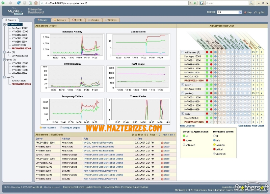Image resolution: width=270 pixels, height=194 pixels.
Task: Open the search engine selector dropdown
Action: [205, 3]
